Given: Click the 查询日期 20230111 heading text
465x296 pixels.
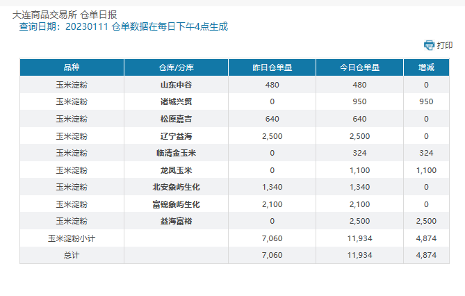Looking at the screenshot, I should click(123, 26).
